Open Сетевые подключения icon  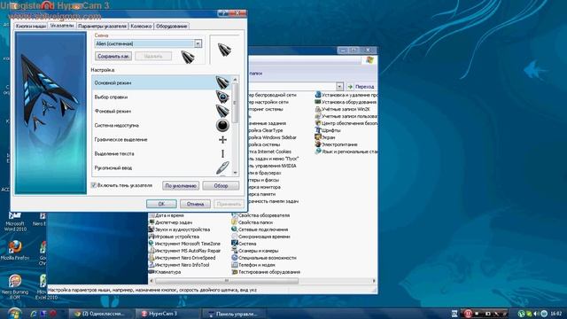tap(234, 230)
